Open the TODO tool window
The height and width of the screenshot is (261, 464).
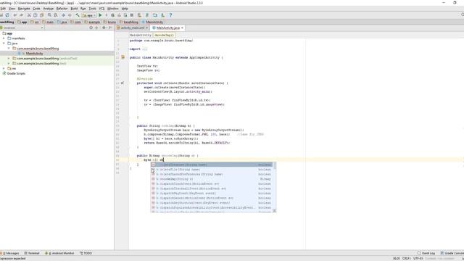click(x=86, y=253)
